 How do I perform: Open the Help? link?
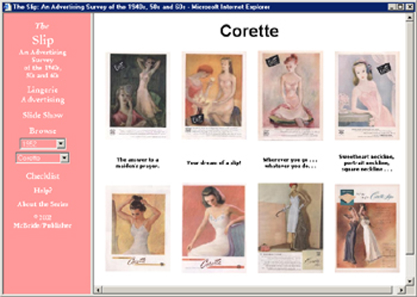[43, 191]
